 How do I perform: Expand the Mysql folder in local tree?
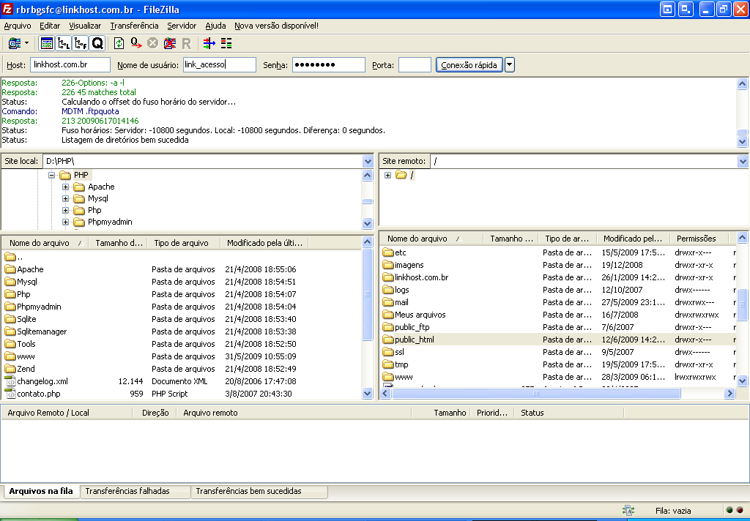point(65,199)
